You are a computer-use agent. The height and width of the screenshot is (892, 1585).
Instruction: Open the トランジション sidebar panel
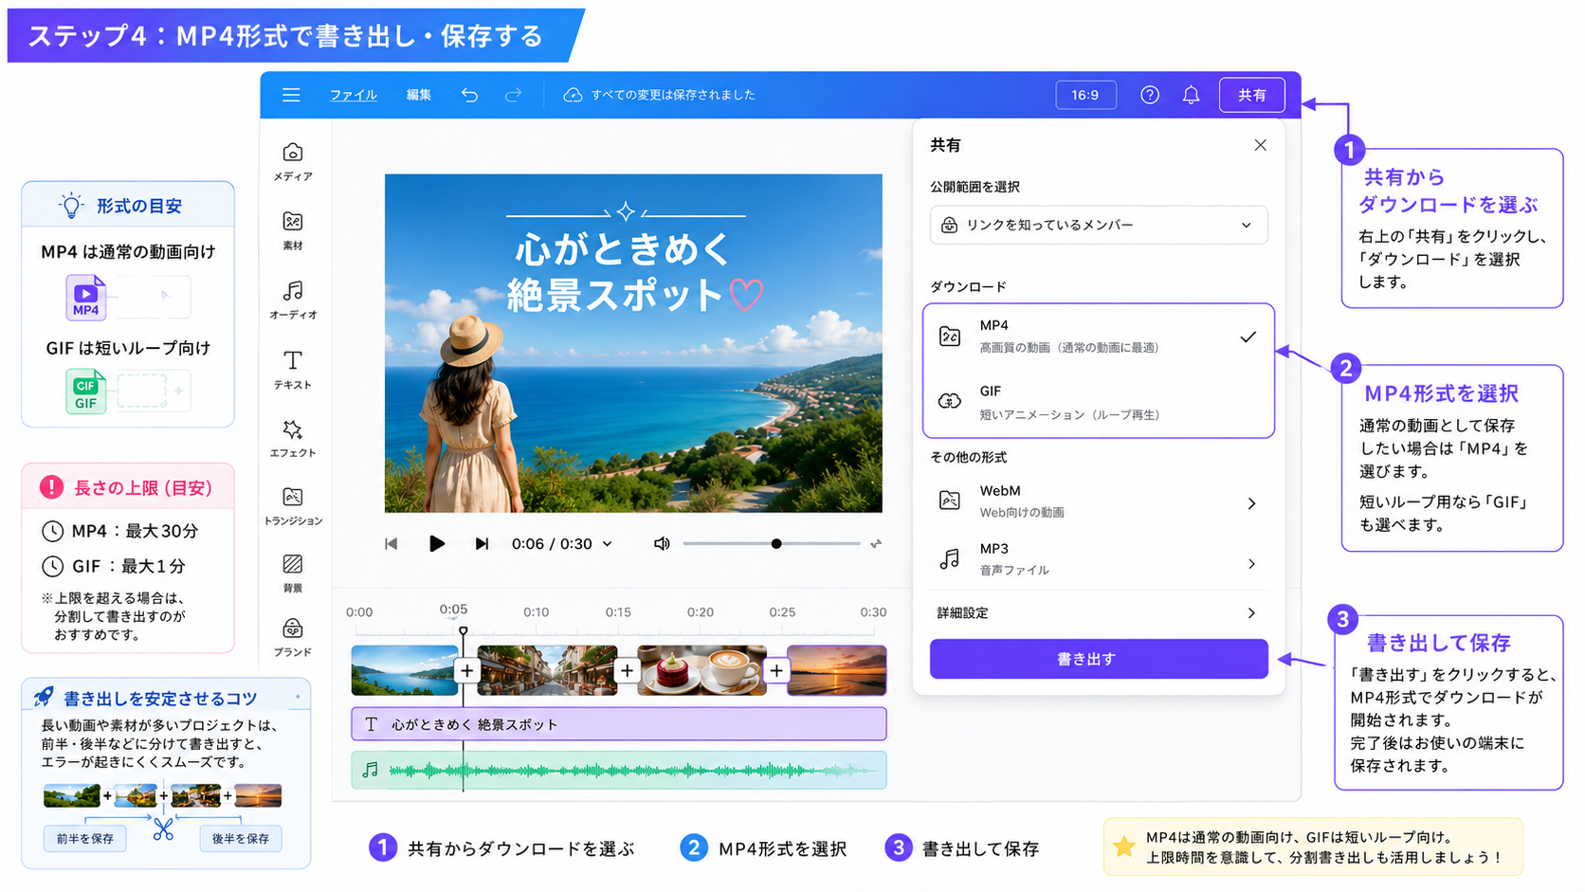293,506
